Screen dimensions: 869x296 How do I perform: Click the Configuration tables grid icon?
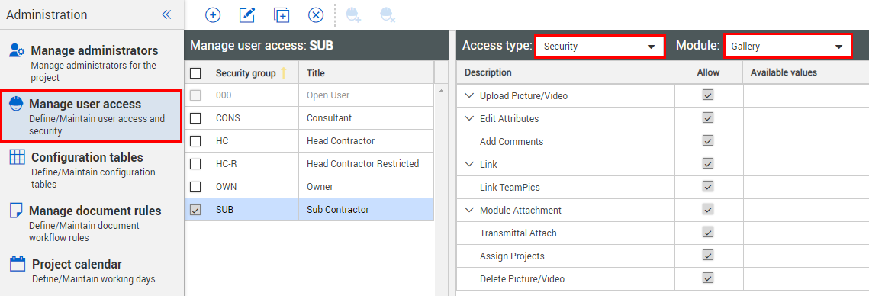pos(18,157)
